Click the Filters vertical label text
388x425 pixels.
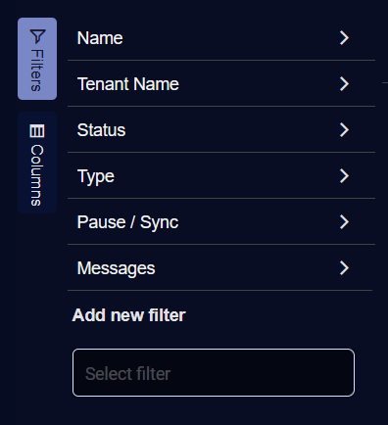(37, 71)
